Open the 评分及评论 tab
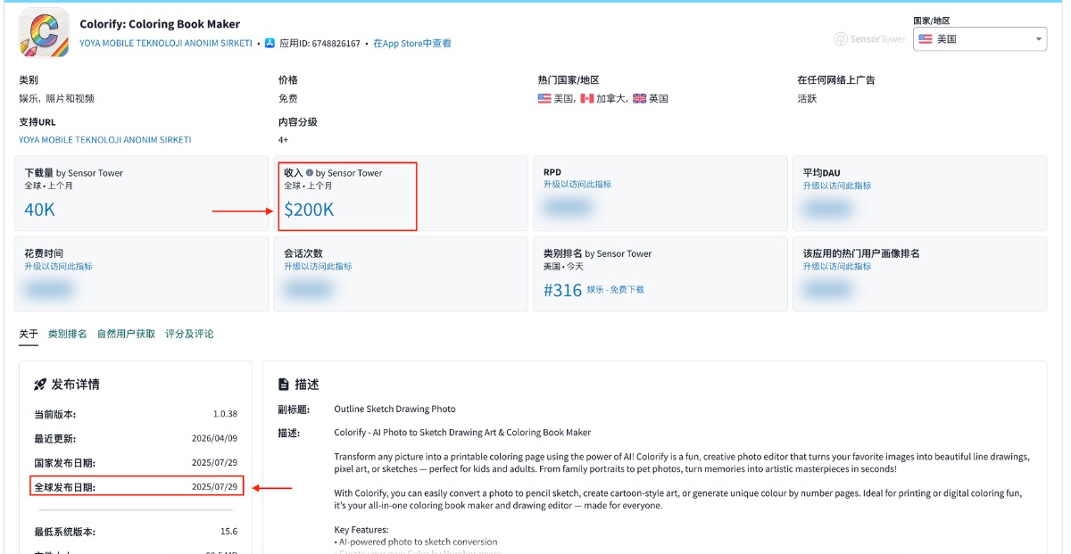1071x554 pixels. point(189,334)
